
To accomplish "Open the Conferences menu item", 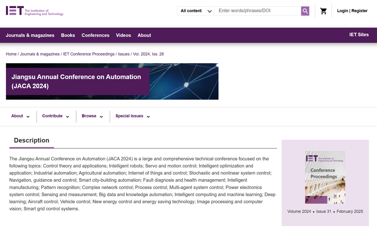I will tap(95, 35).
